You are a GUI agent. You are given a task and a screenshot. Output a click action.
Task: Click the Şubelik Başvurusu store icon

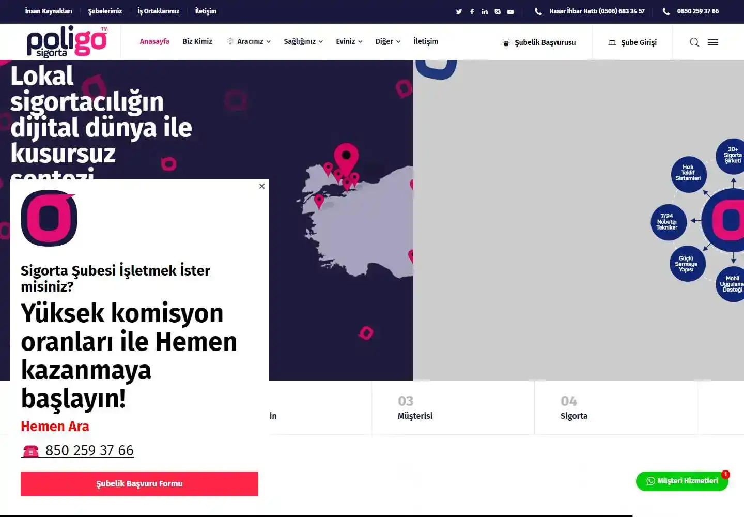point(506,42)
